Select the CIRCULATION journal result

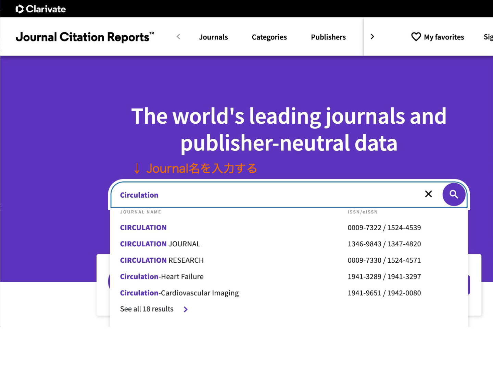(x=143, y=227)
